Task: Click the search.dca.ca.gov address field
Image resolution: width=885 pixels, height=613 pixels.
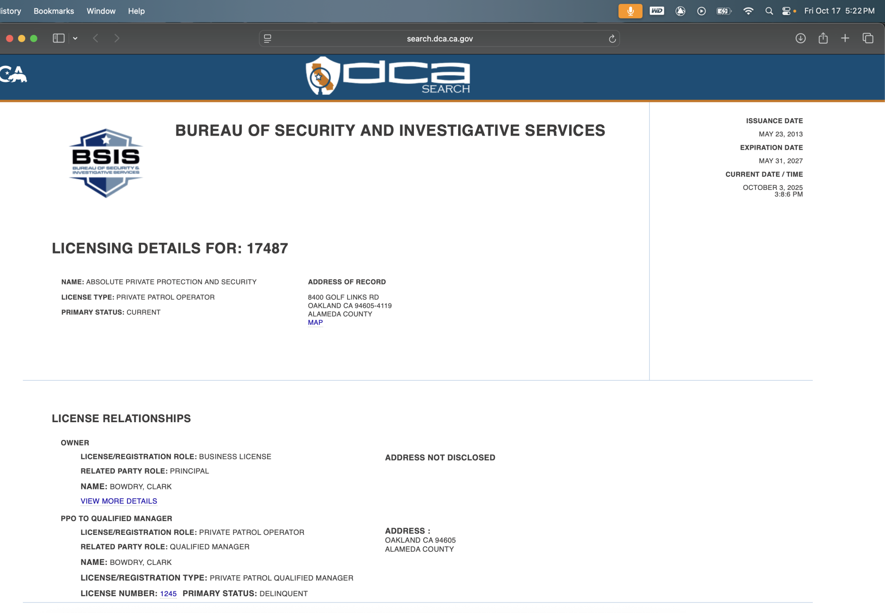Action: [x=439, y=39]
